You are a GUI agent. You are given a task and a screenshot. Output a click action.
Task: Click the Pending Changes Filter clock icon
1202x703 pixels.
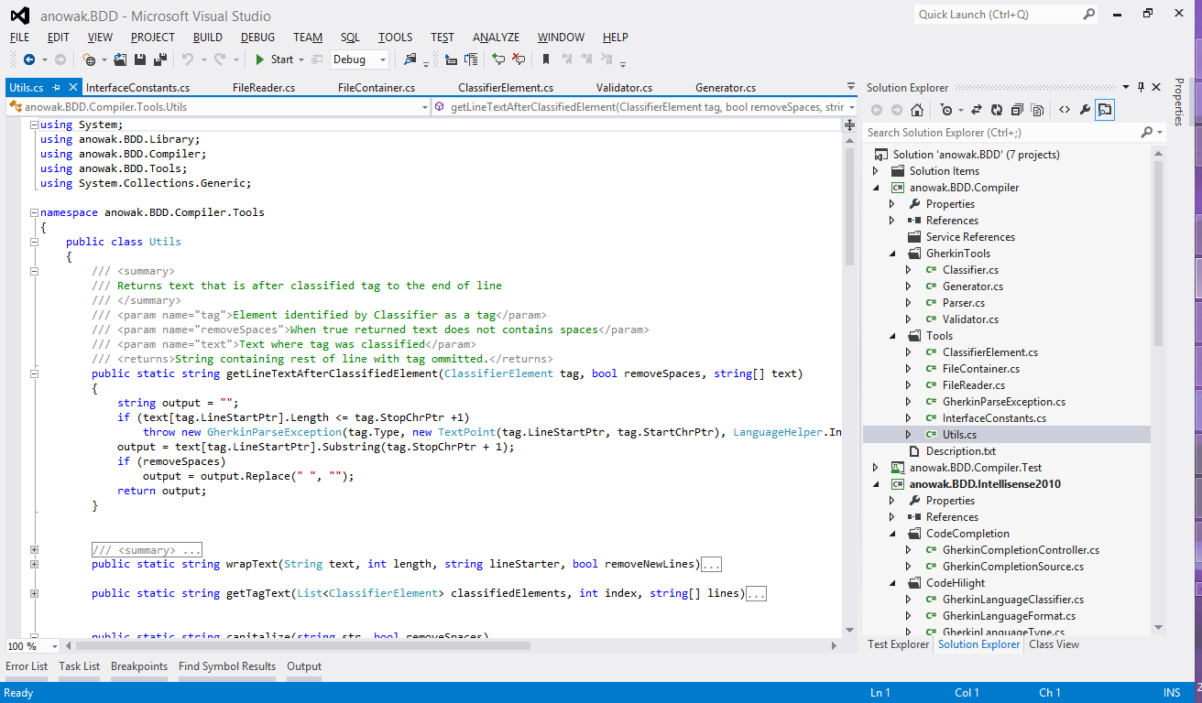(x=946, y=110)
